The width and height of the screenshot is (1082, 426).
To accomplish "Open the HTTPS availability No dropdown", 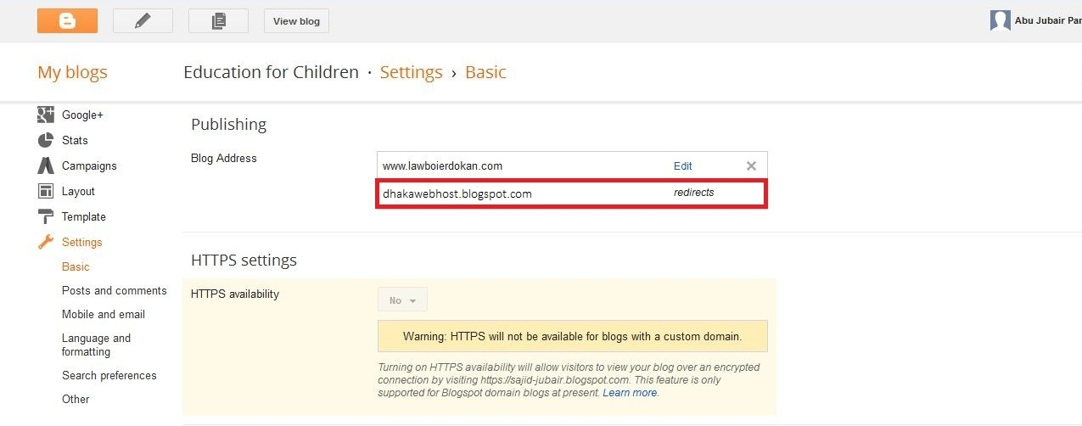I will click(x=402, y=300).
